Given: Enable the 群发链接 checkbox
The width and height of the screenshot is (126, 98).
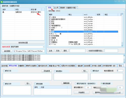Looking at the screenshot, I should [35, 84].
